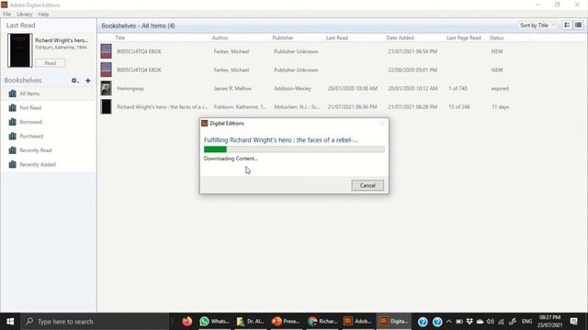Click Last Read book cover thumbnail
588x330 pixels.
click(20, 50)
